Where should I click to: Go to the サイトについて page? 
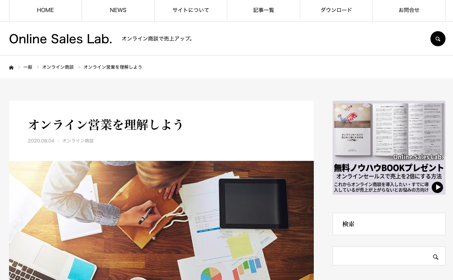click(x=191, y=11)
